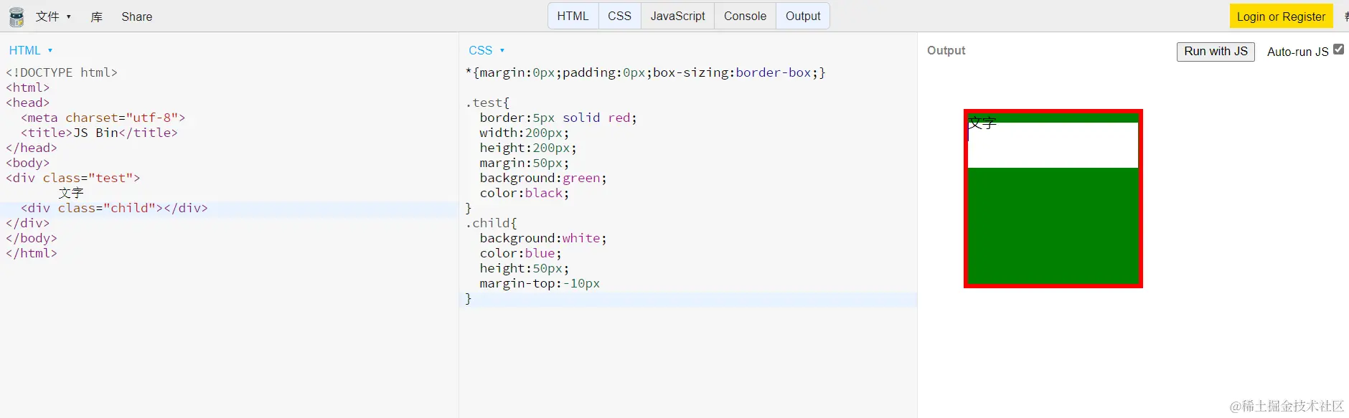Click the box-sizing:border-box CSS rule line
This screenshot has height=418, width=1349.
646,72
